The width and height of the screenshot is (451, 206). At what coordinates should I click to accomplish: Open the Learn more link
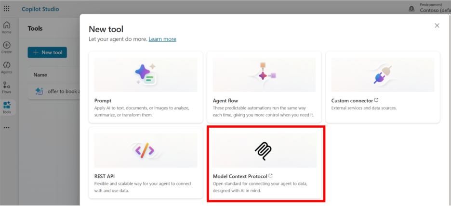(162, 39)
